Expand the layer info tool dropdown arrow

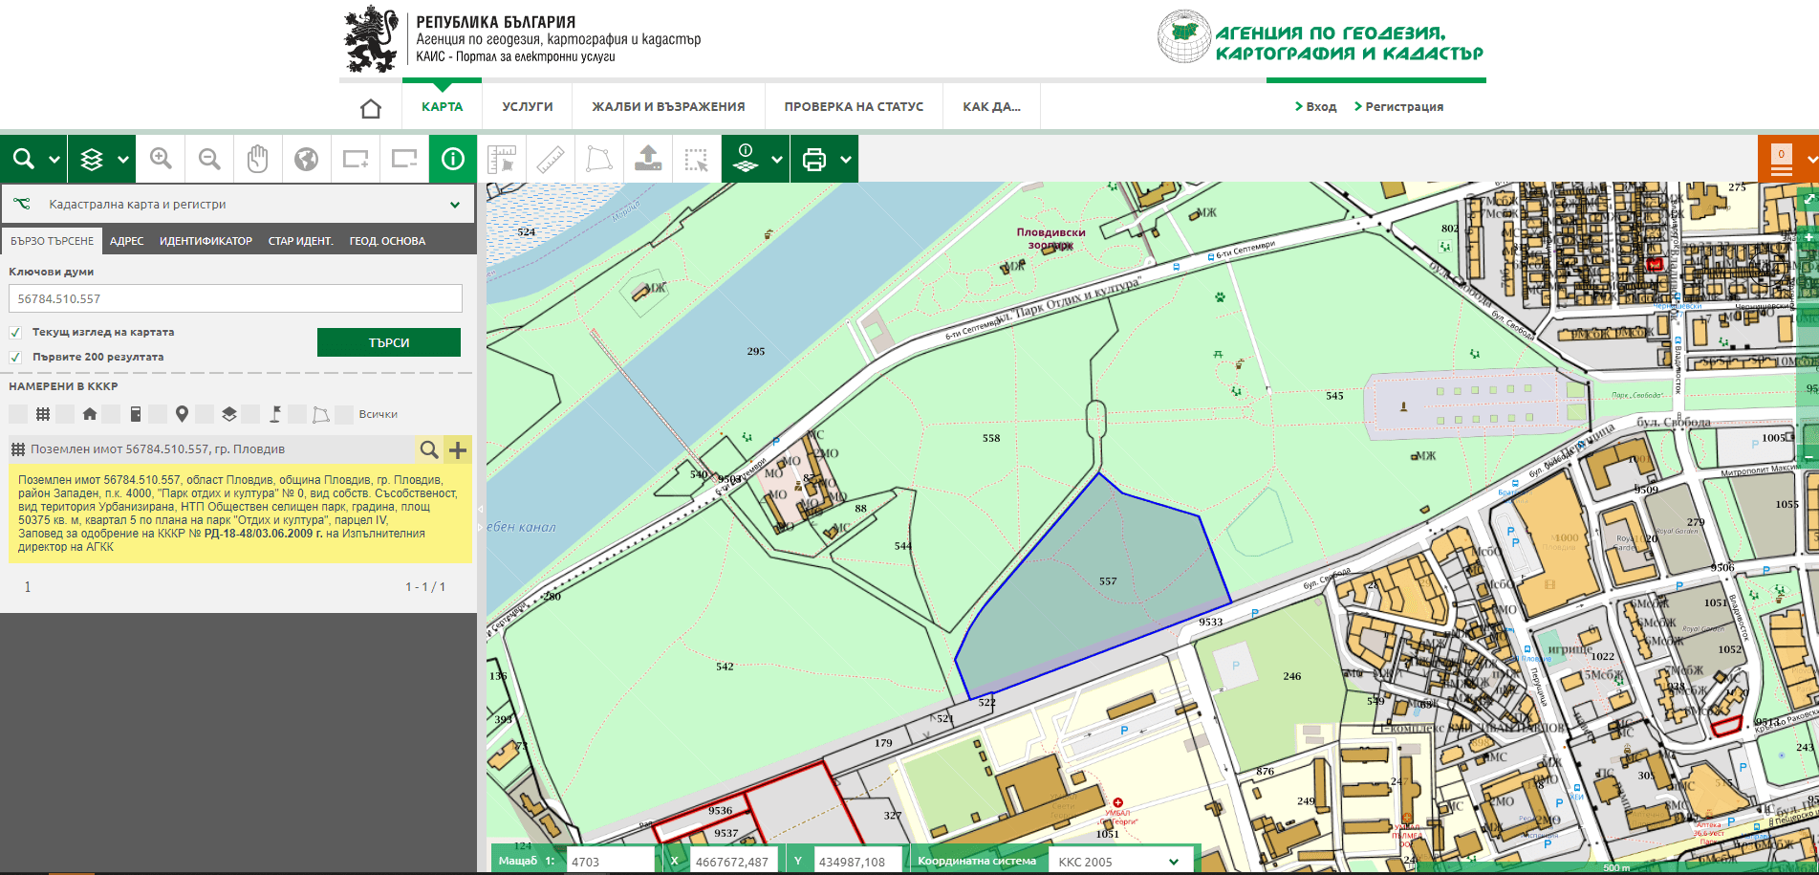(x=777, y=160)
